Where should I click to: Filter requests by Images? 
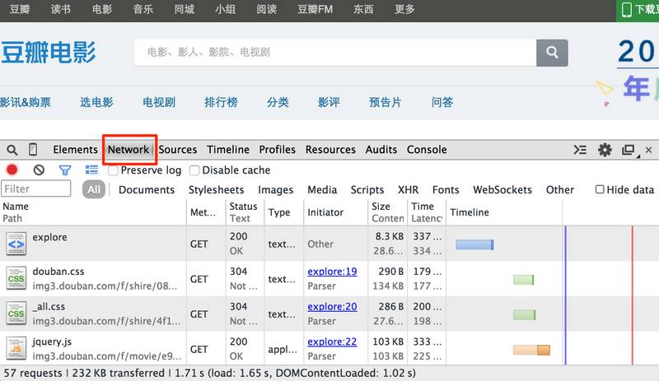pos(276,190)
